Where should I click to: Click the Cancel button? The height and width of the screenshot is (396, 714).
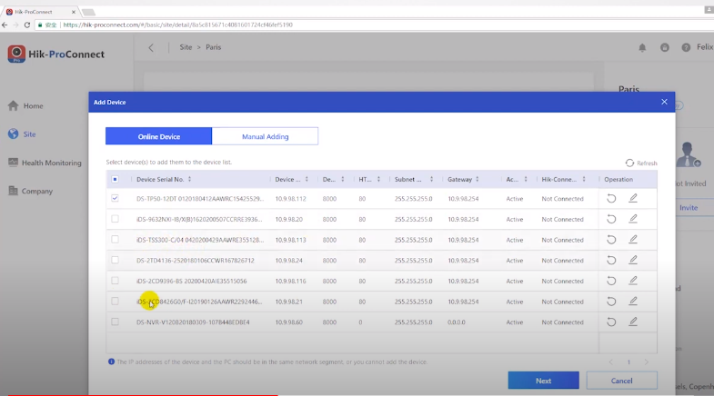[x=621, y=381]
